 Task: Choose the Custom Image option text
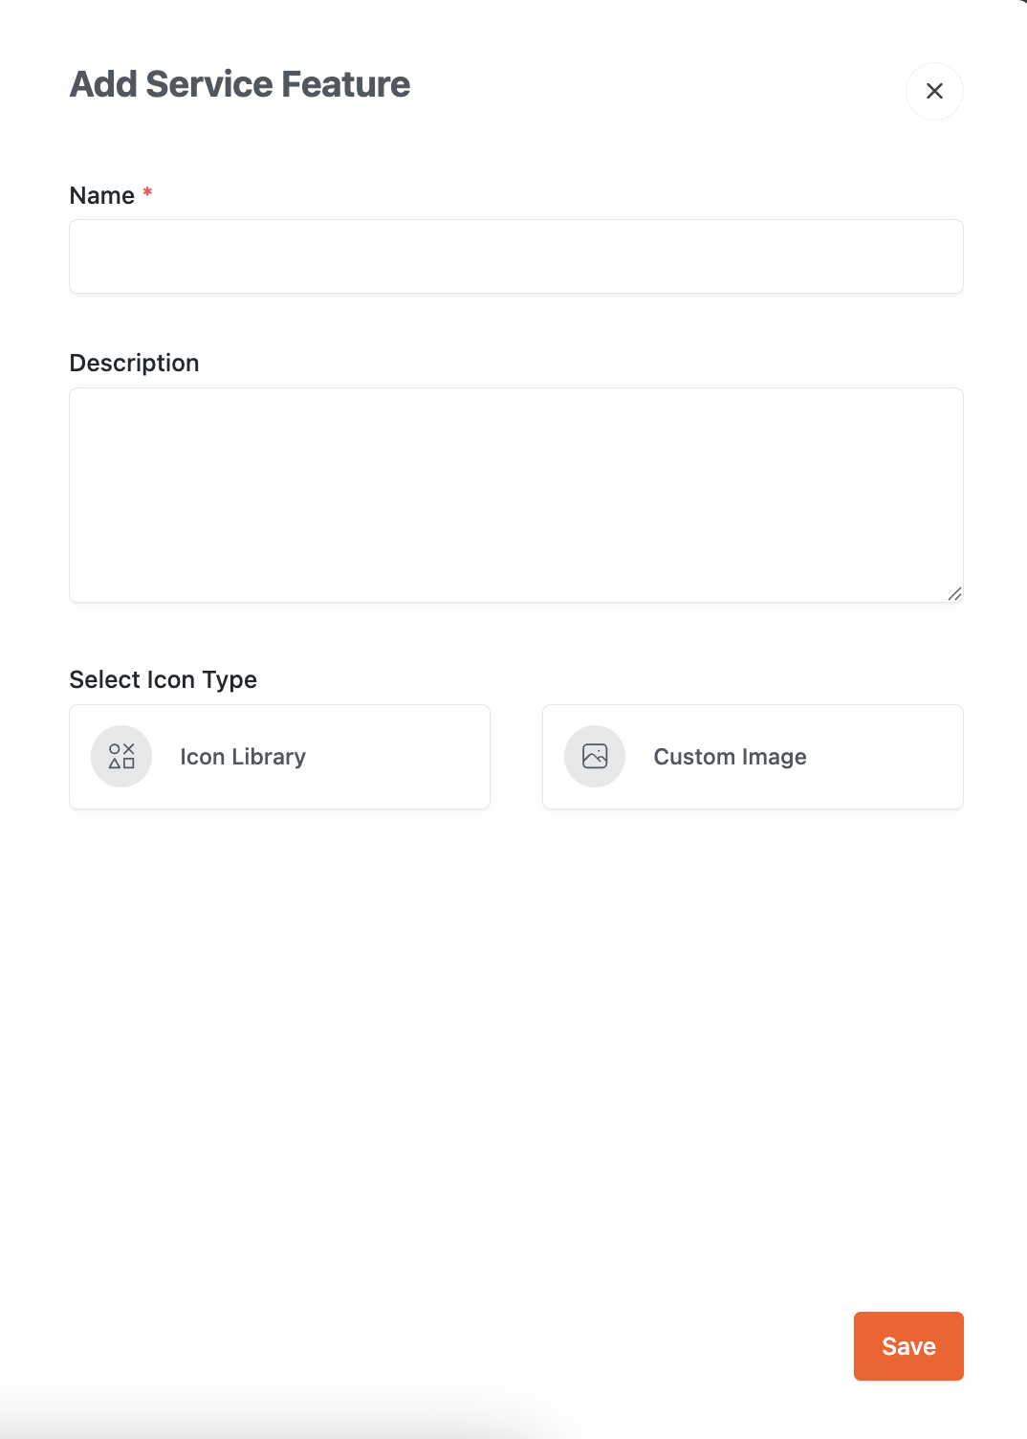[x=730, y=757]
